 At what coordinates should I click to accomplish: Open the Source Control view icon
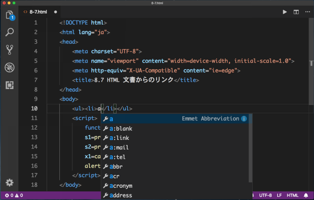click(x=9, y=50)
